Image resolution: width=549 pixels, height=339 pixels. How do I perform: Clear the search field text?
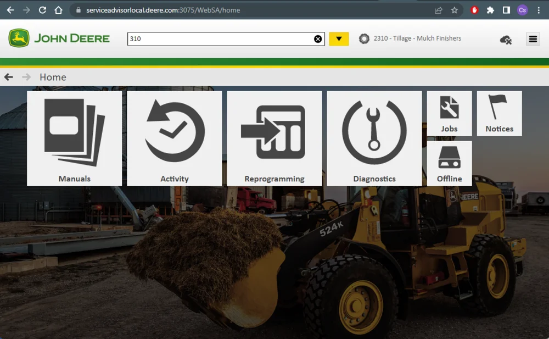318,39
